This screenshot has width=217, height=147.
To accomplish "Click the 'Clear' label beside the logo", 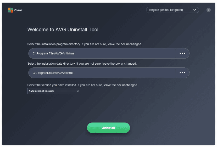I will coord(18,10).
